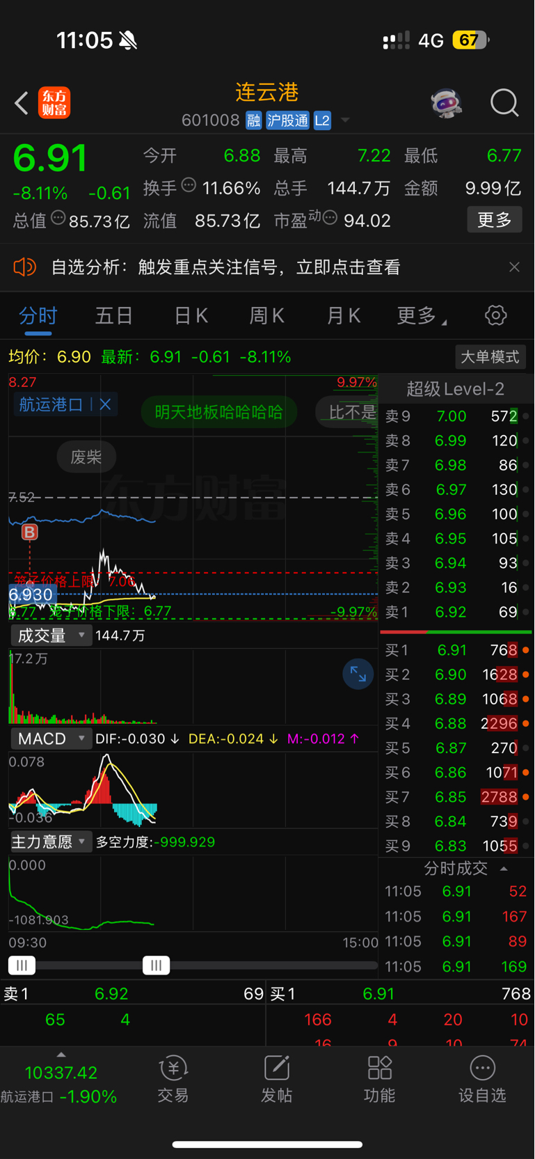
Task: Expand the index bar up arrow
Action: (61, 1055)
